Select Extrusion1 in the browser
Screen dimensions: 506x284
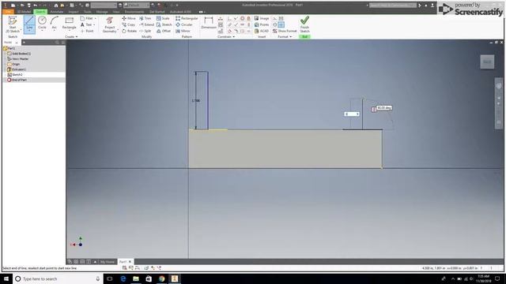pos(17,69)
